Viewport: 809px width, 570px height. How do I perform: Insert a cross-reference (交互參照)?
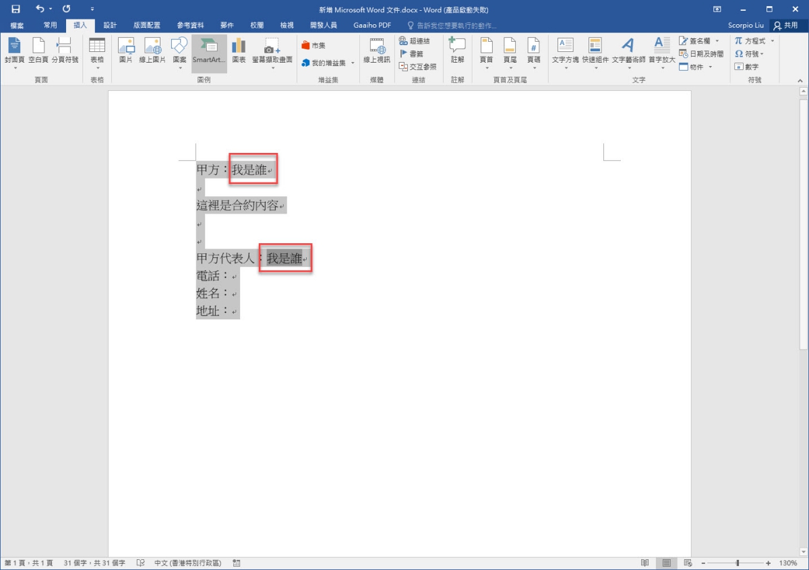(x=418, y=67)
